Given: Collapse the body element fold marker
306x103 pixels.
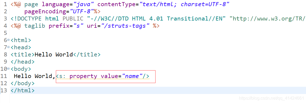Looking at the screenshot, I should 8,69.
